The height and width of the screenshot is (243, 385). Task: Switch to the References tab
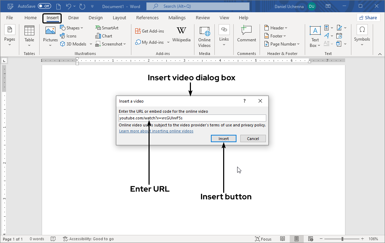[x=147, y=18]
